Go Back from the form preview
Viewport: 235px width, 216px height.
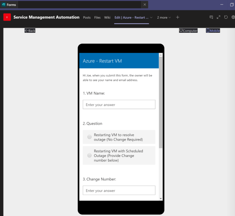click(30, 30)
